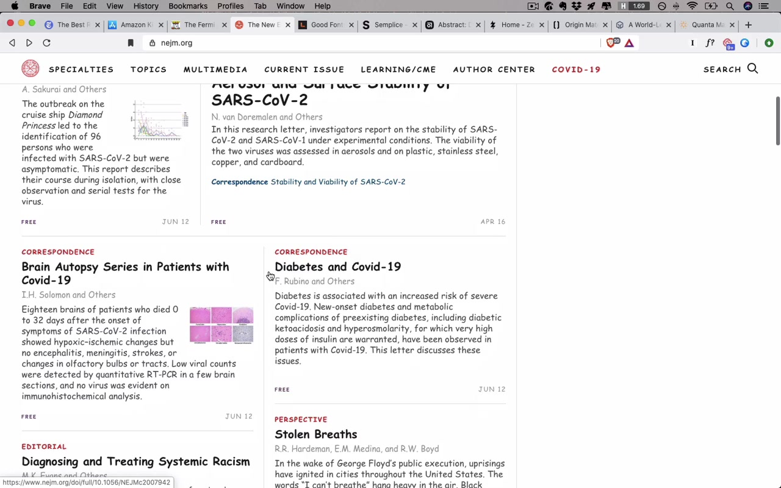Open the Brave Shields lion icon
781x488 pixels.
pyautogui.click(x=612, y=43)
